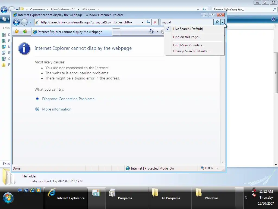Click the Done status text
278x209 pixels.
(x=17, y=168)
